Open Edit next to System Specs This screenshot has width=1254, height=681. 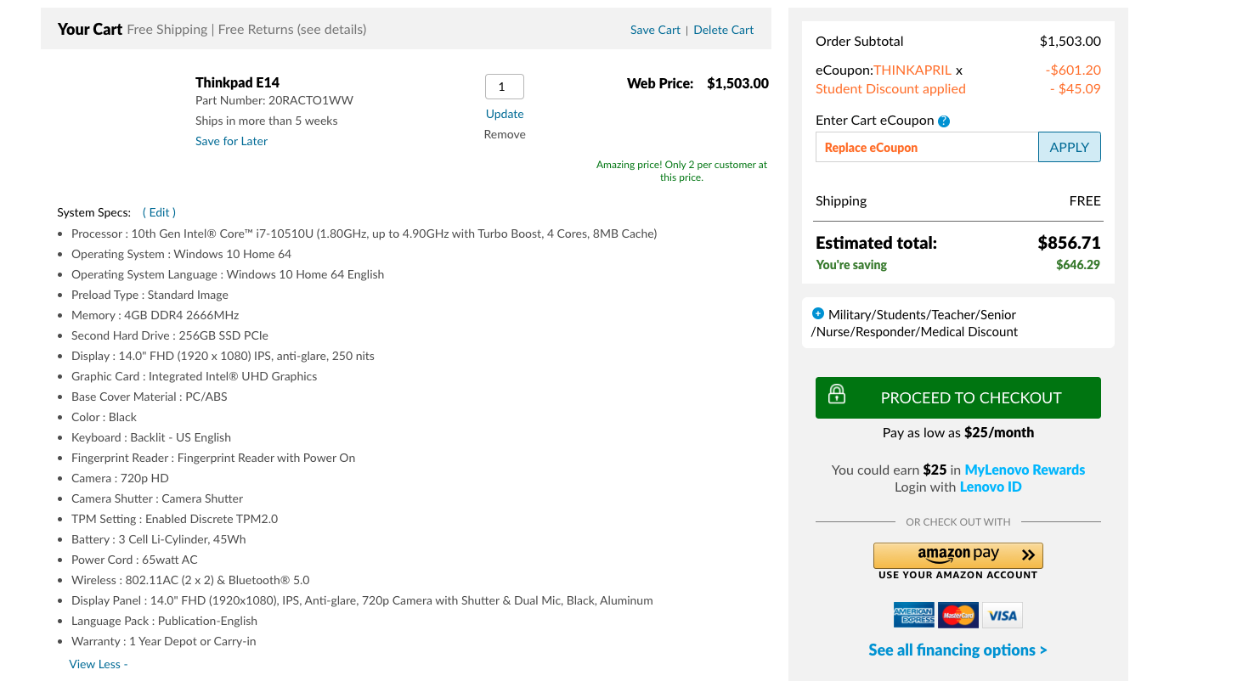tap(159, 211)
